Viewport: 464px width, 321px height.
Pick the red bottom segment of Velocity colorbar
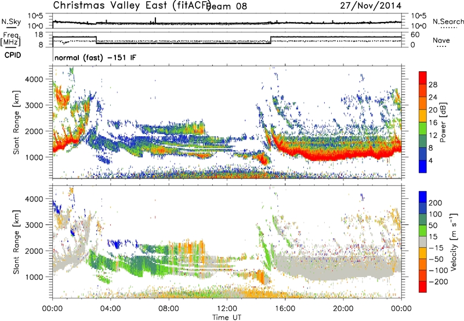tap(423, 287)
